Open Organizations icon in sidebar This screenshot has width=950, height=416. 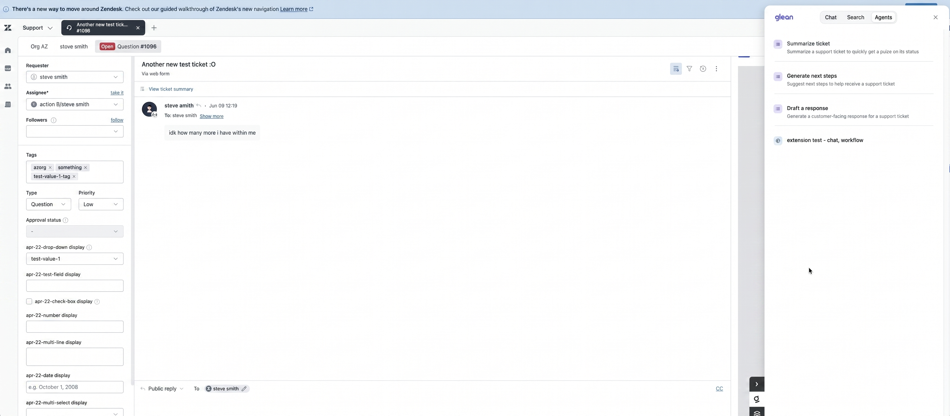coord(8,105)
